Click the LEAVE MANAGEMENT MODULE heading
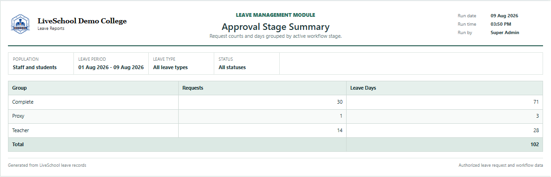This screenshot has height=177, width=551. click(275, 15)
